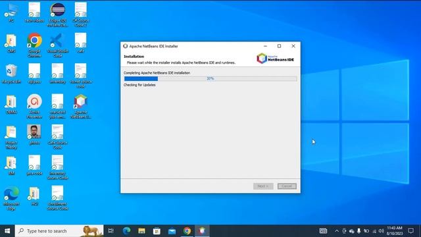Open the PC desktop icon
The width and height of the screenshot is (421, 237).
pyautogui.click(x=11, y=12)
